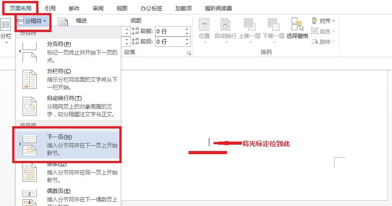Click the 段后 spacing input field
392x206 pixels.
tap(170, 41)
